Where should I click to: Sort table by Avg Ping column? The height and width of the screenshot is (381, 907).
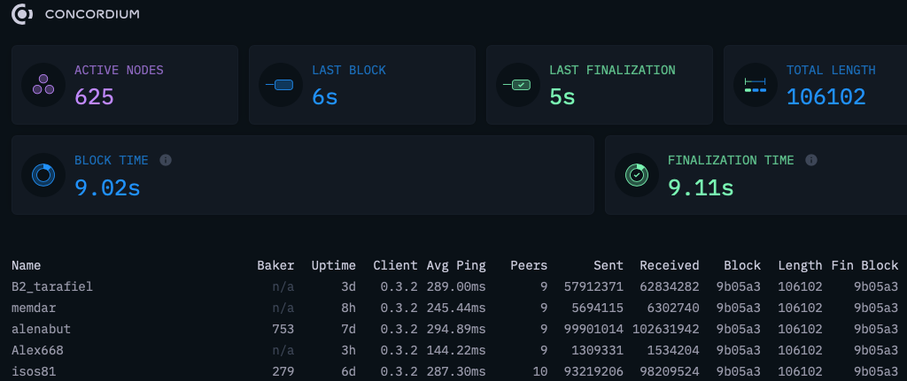(x=456, y=265)
